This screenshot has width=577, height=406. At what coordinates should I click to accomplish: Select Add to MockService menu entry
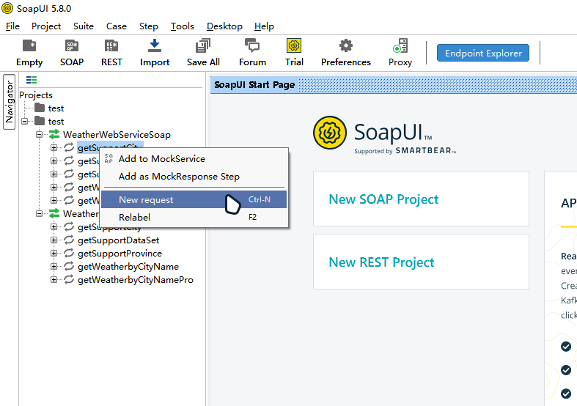click(x=161, y=159)
